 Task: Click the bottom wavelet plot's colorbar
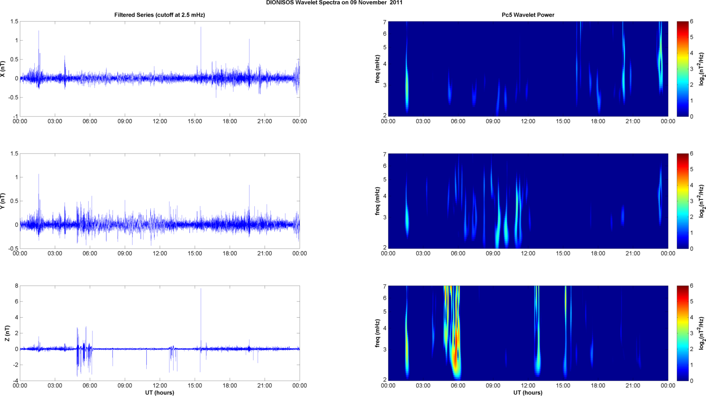(x=682, y=333)
